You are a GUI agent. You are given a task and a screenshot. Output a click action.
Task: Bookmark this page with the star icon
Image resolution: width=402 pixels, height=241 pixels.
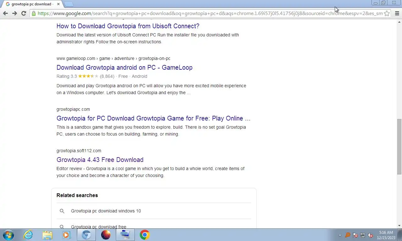coord(387,13)
